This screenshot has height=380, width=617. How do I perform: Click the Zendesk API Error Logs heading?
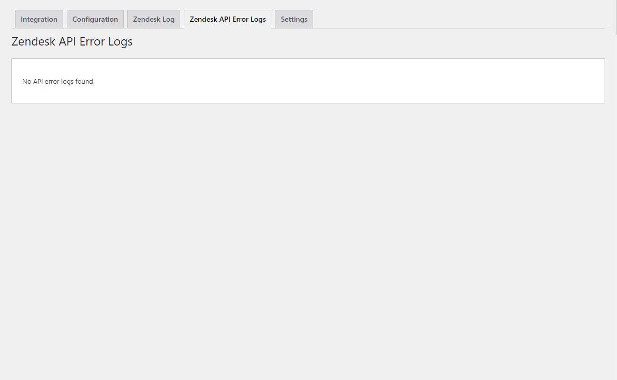click(72, 41)
